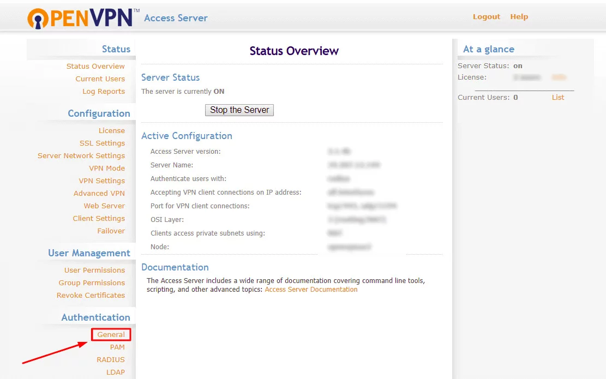
Task: Open Client Settings
Action: (99, 219)
